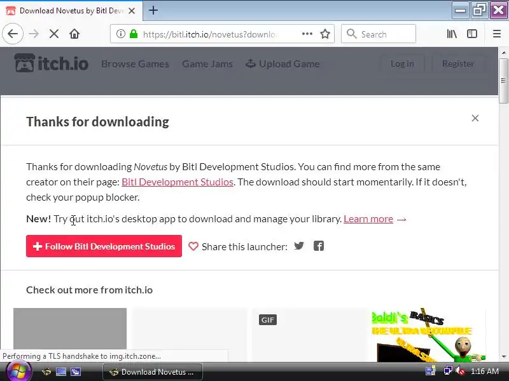
Task: Stop loading the page
Action: 54,34
